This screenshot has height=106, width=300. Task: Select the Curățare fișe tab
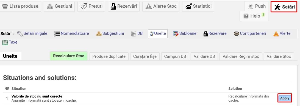pyautogui.click(x=145, y=56)
